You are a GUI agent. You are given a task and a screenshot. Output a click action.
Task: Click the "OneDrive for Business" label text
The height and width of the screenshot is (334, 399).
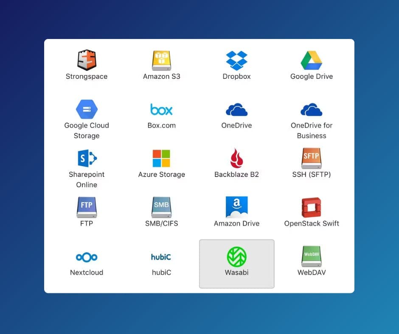tap(312, 131)
